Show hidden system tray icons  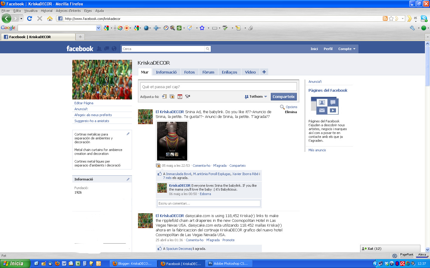click(375, 264)
